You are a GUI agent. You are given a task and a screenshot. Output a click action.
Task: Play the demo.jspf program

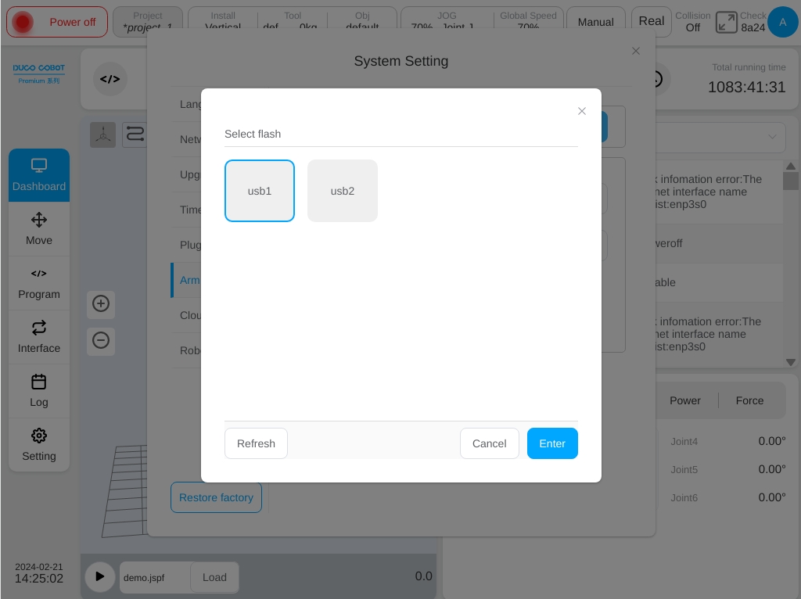pos(99,576)
